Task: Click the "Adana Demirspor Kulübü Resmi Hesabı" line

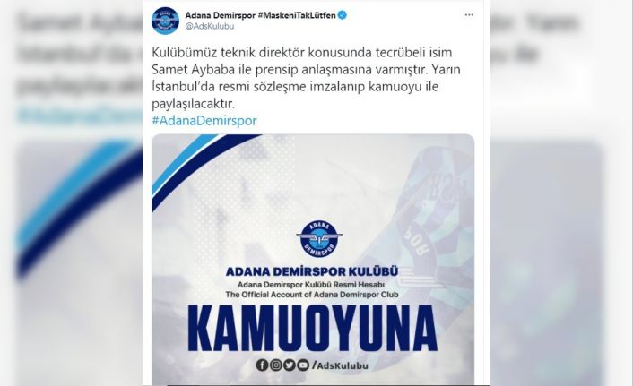Action: pyautogui.click(x=312, y=285)
